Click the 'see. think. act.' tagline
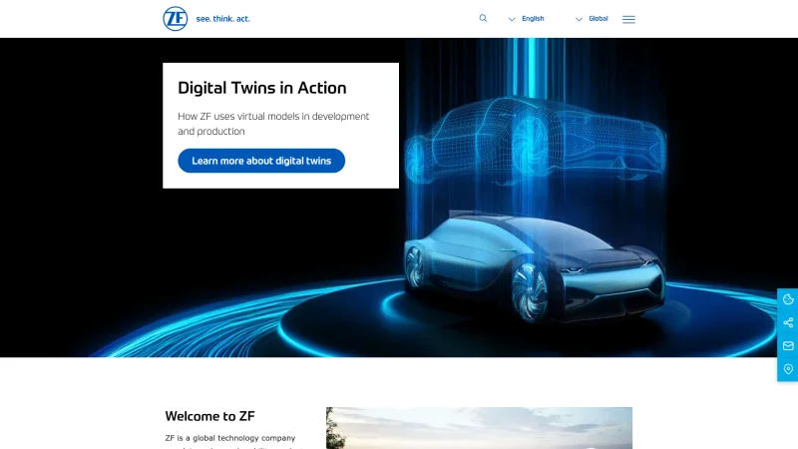This screenshot has width=798, height=449. (222, 19)
